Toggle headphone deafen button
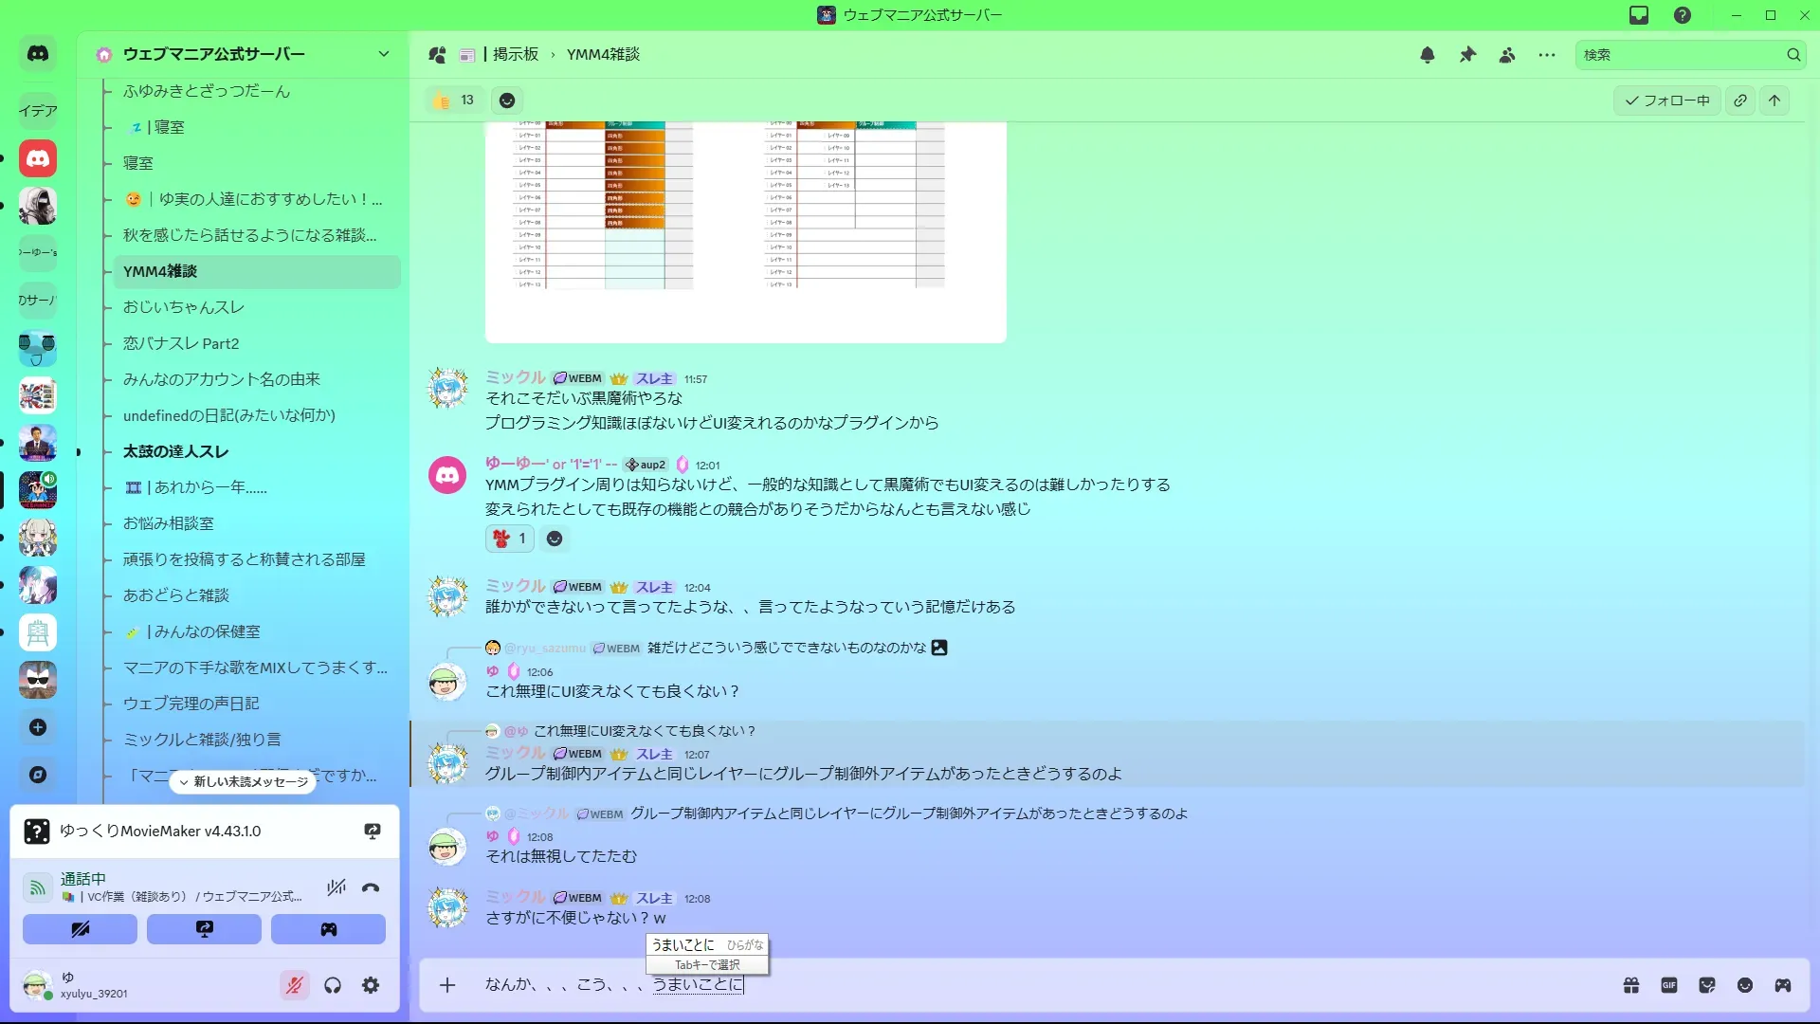The image size is (1820, 1024). (333, 985)
